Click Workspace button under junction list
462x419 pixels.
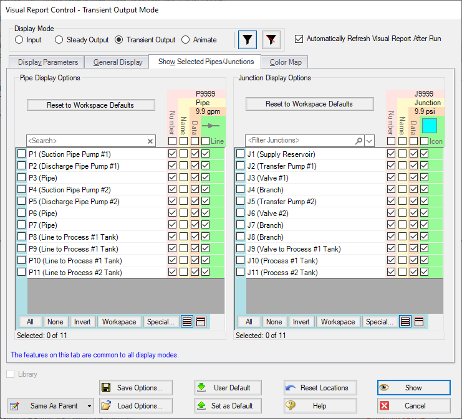[x=338, y=322]
